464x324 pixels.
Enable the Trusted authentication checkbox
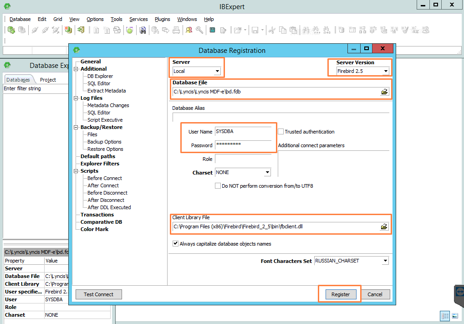tap(281, 132)
